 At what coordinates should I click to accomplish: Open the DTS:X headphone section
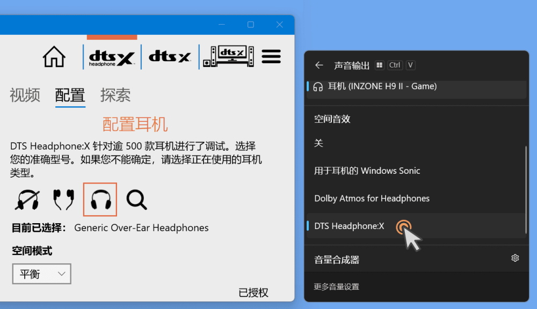pos(112,57)
